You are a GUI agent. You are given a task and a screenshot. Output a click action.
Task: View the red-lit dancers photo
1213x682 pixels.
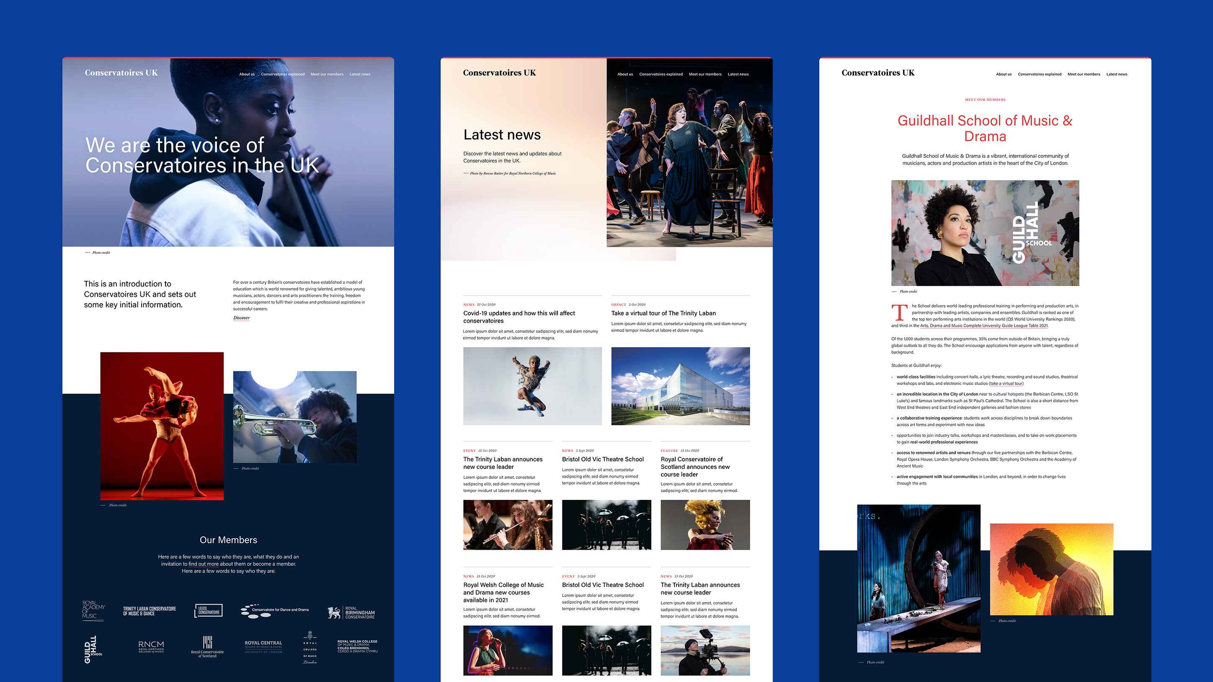tap(162, 426)
